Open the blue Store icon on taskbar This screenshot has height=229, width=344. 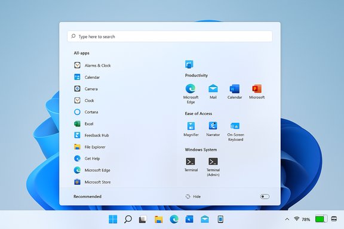(x=189, y=219)
